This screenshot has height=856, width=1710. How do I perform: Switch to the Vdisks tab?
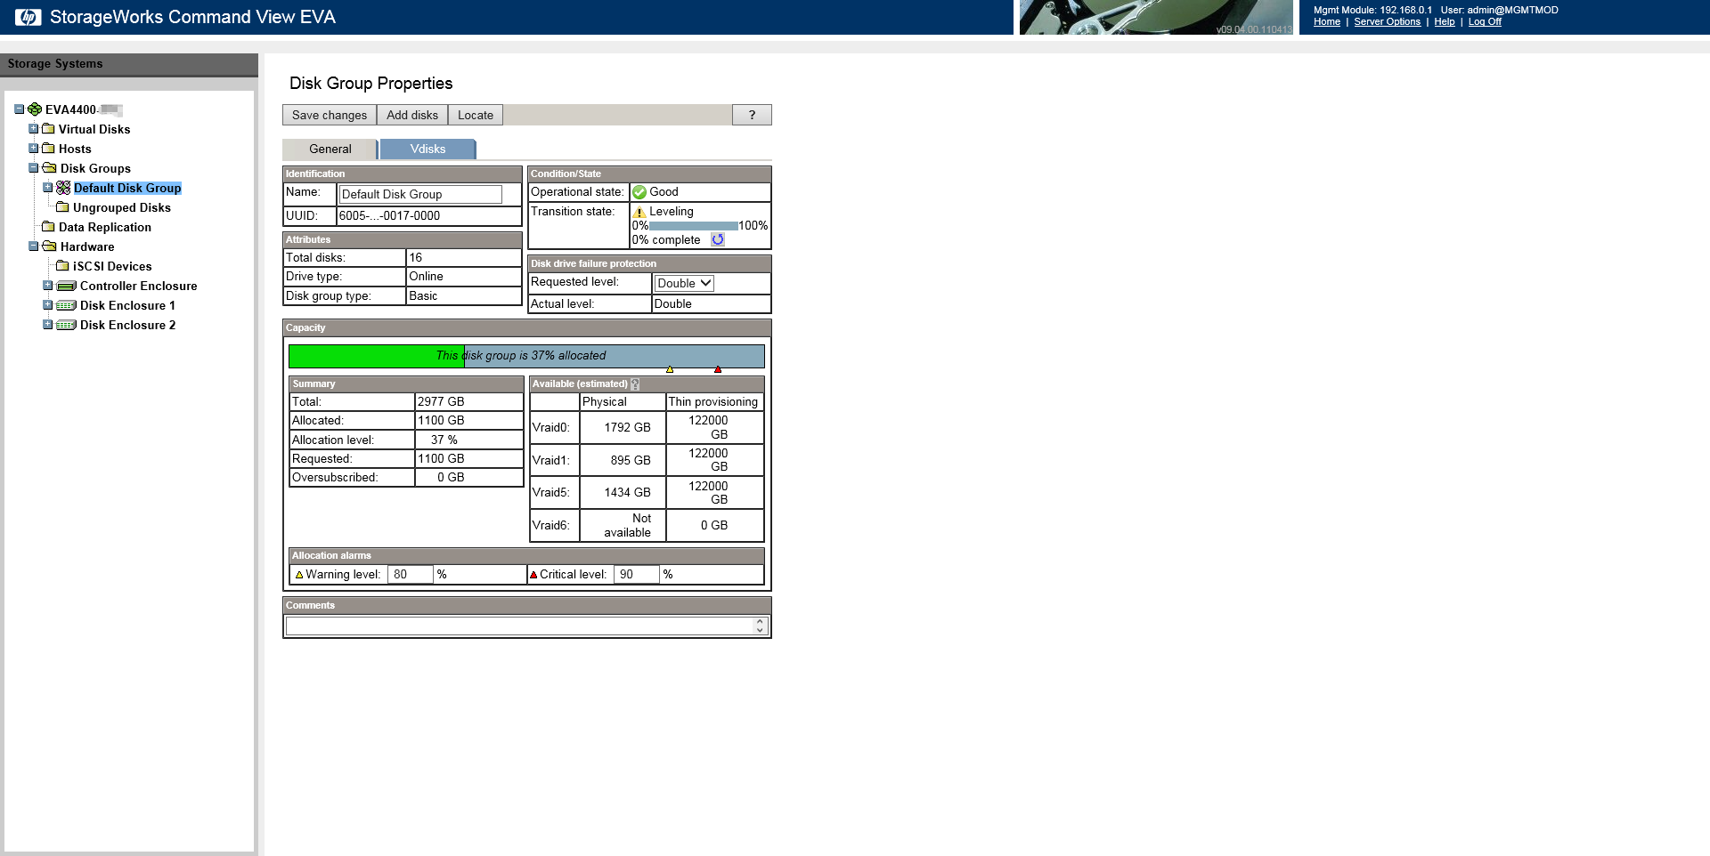[x=427, y=149]
